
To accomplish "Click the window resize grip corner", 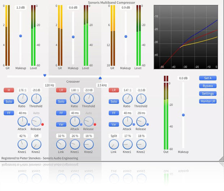I will point(221,159).
